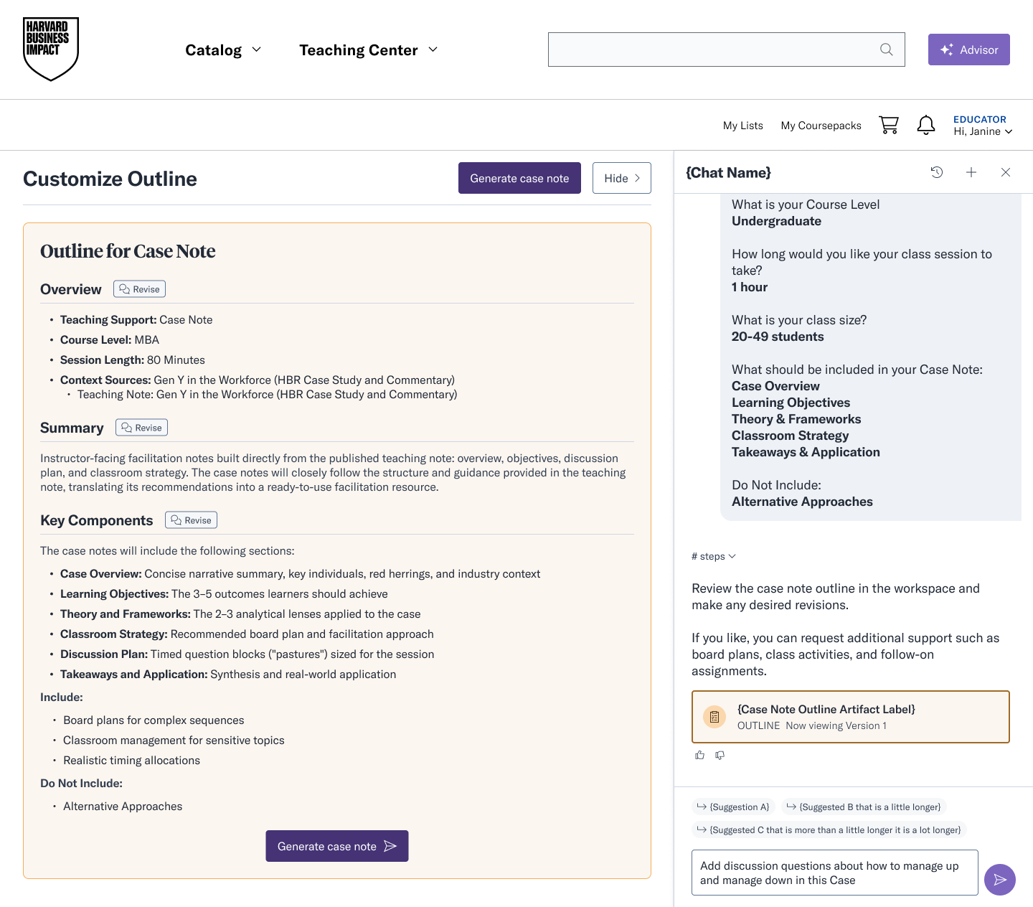Image resolution: width=1033 pixels, height=907 pixels.
Task: Click the {Chat Name} title
Action: click(729, 172)
